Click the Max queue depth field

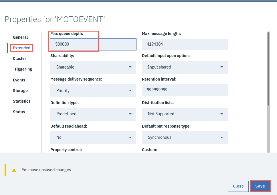click(x=93, y=44)
